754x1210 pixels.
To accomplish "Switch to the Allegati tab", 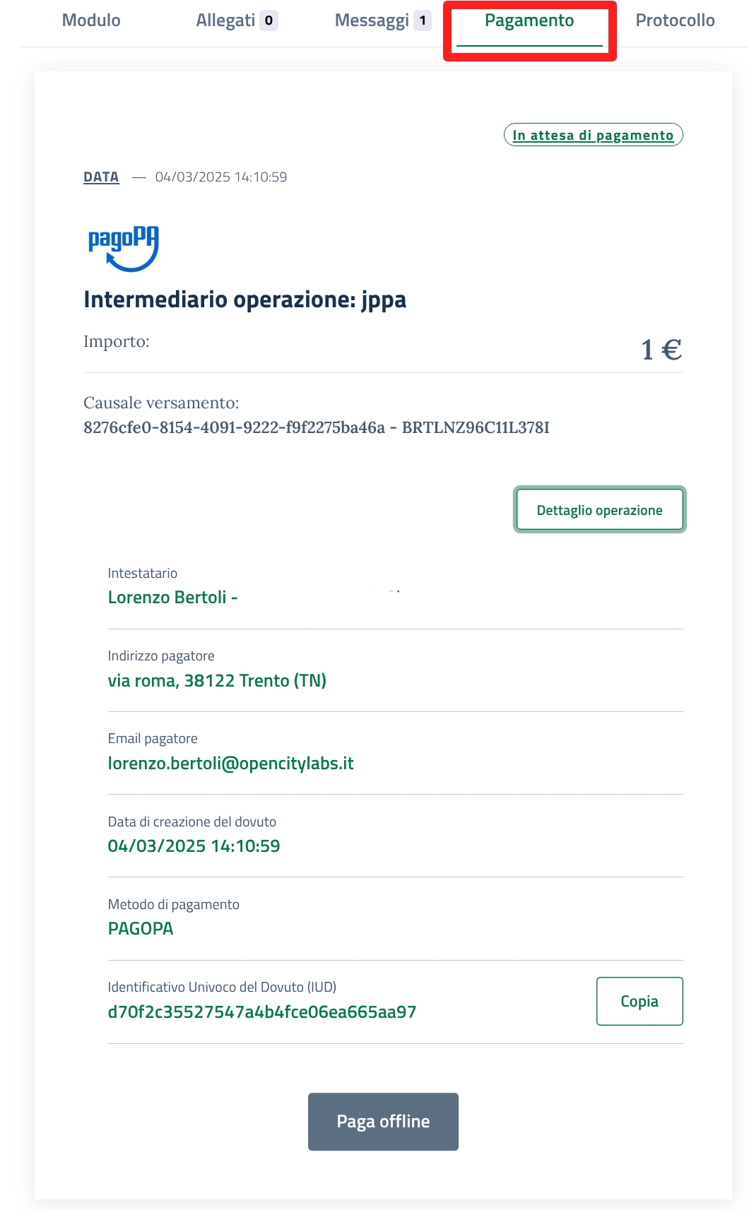I will [x=225, y=20].
